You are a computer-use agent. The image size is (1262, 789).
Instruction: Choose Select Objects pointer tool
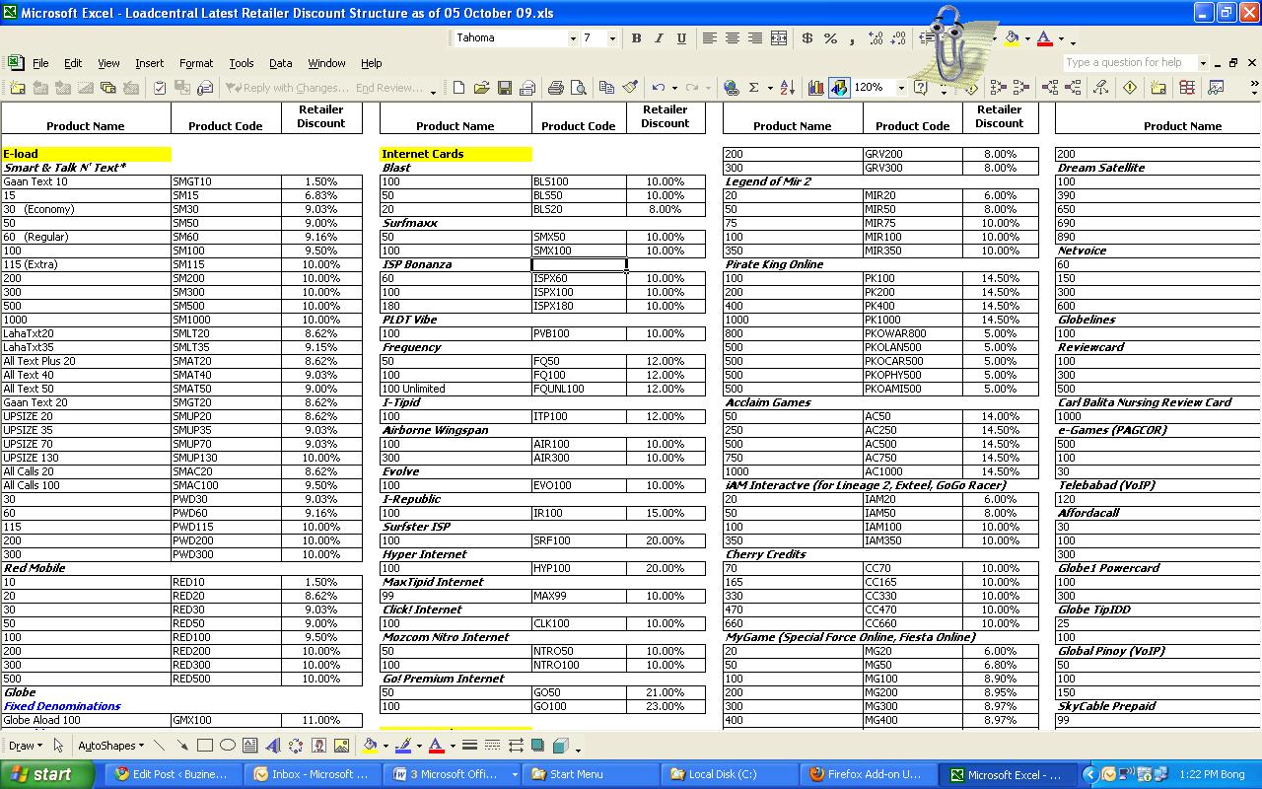(x=58, y=746)
